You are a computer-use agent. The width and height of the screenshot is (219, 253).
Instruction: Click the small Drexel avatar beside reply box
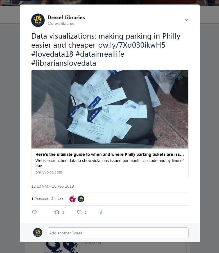(x=38, y=232)
